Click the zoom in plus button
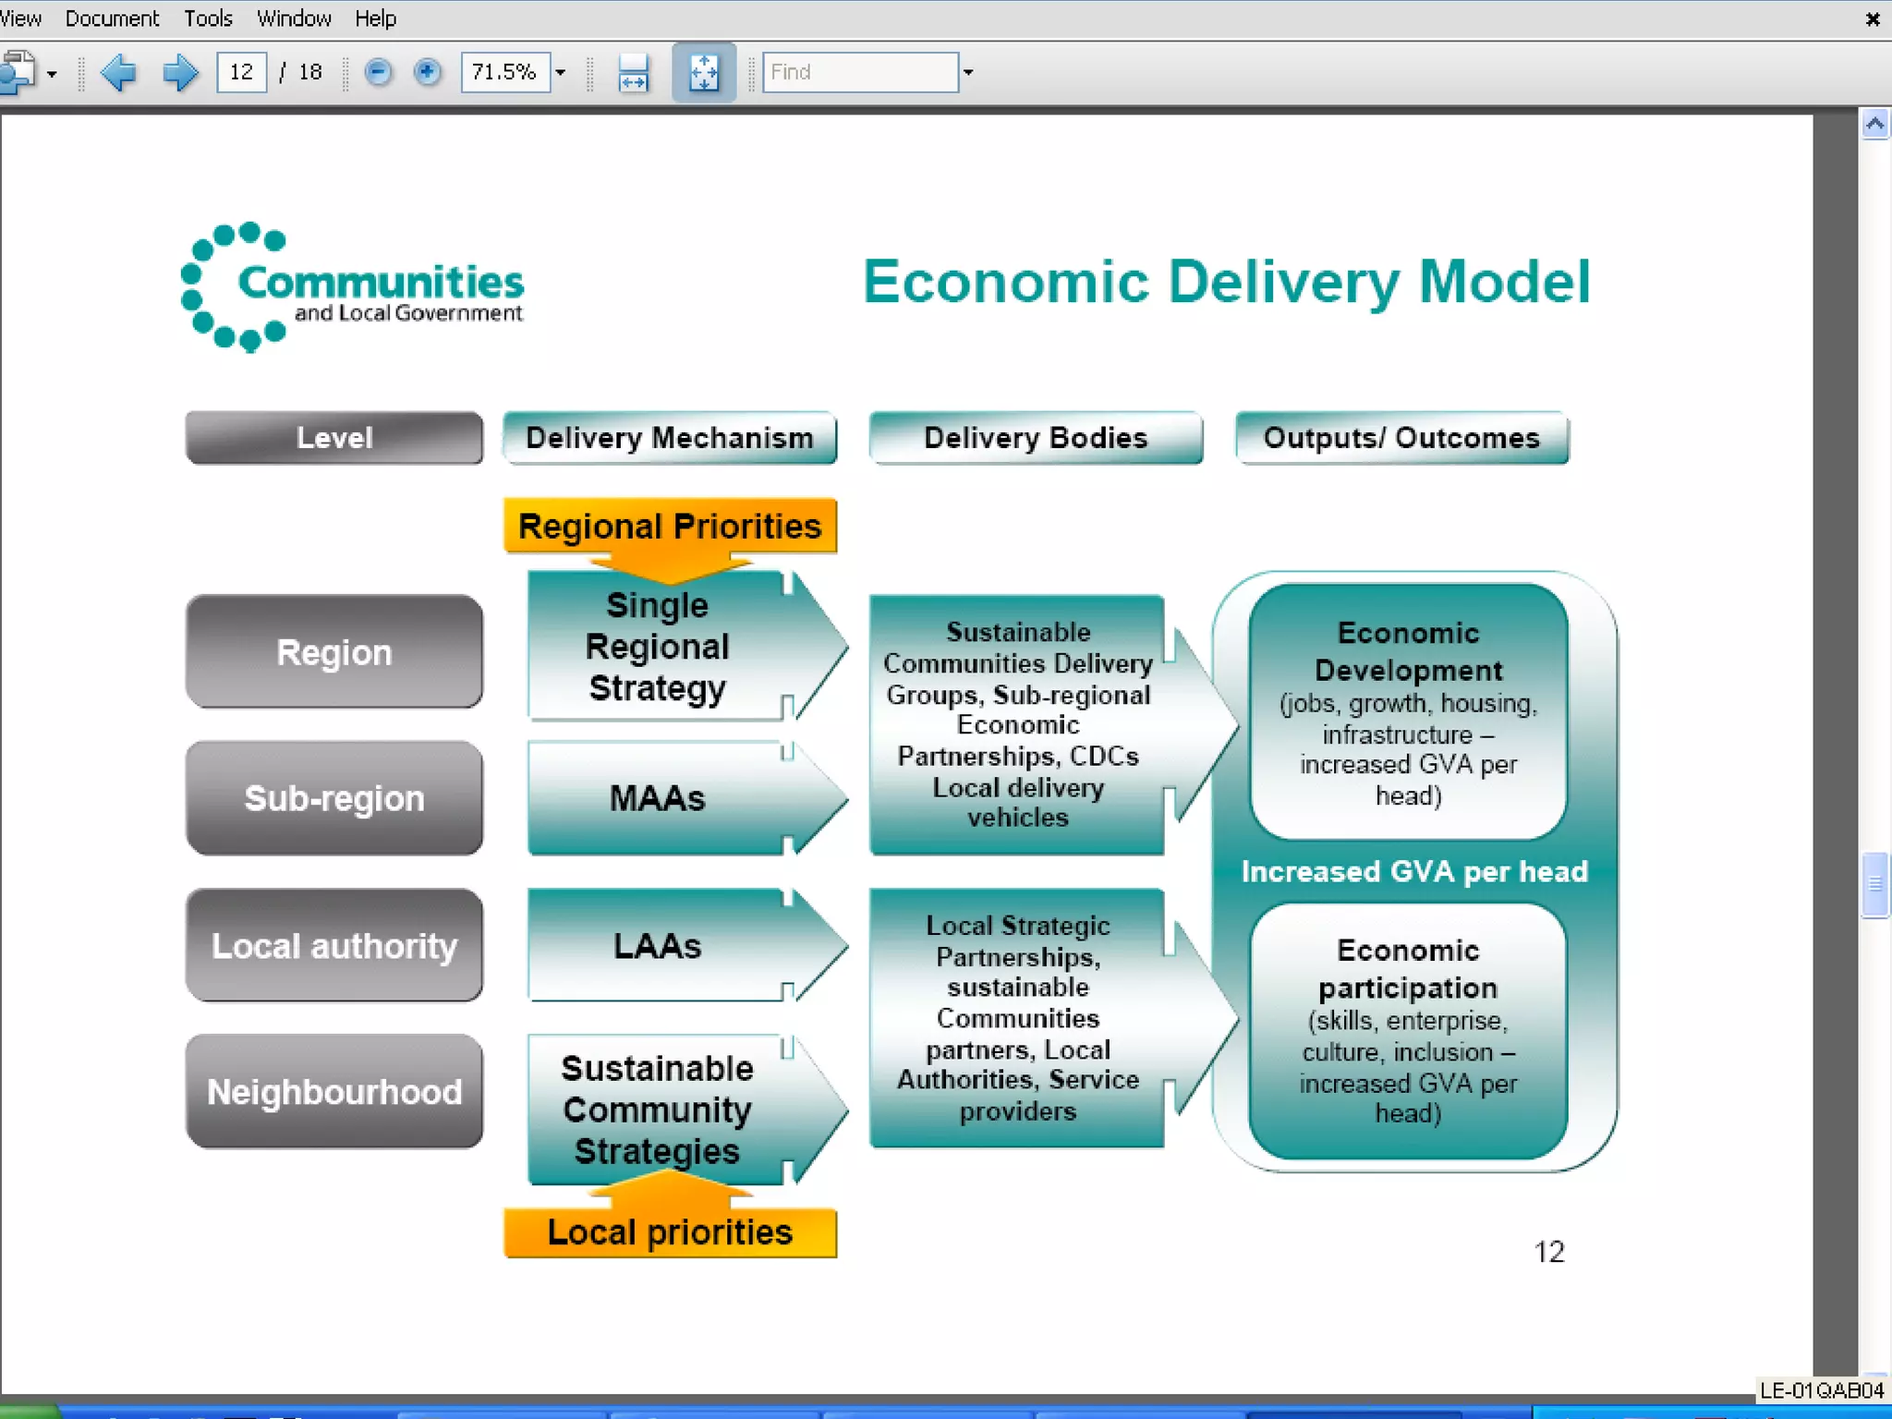The width and height of the screenshot is (1892, 1419). pyautogui.click(x=427, y=72)
